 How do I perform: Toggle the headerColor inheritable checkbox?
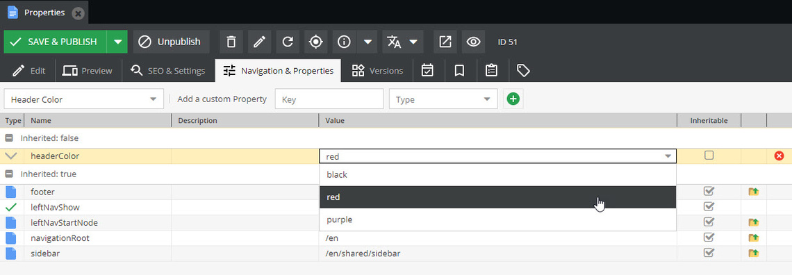click(x=709, y=156)
